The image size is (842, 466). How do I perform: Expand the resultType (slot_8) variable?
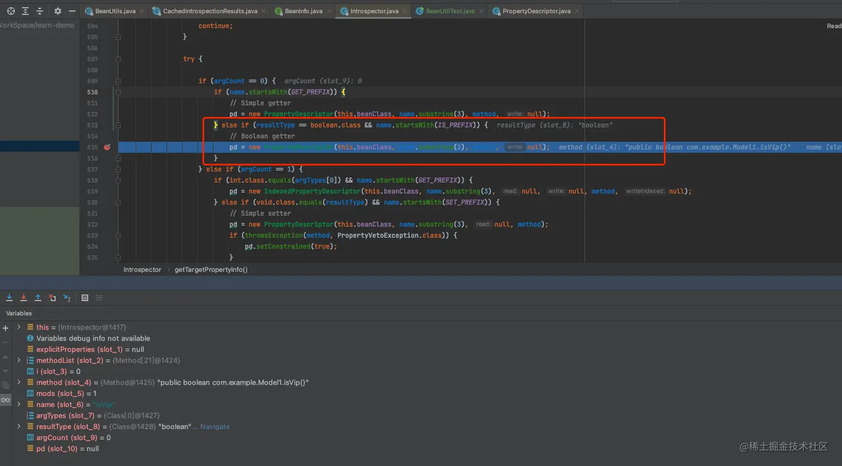pyautogui.click(x=19, y=426)
